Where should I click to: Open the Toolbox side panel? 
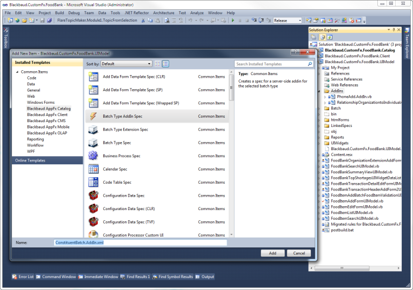pos(6,38)
